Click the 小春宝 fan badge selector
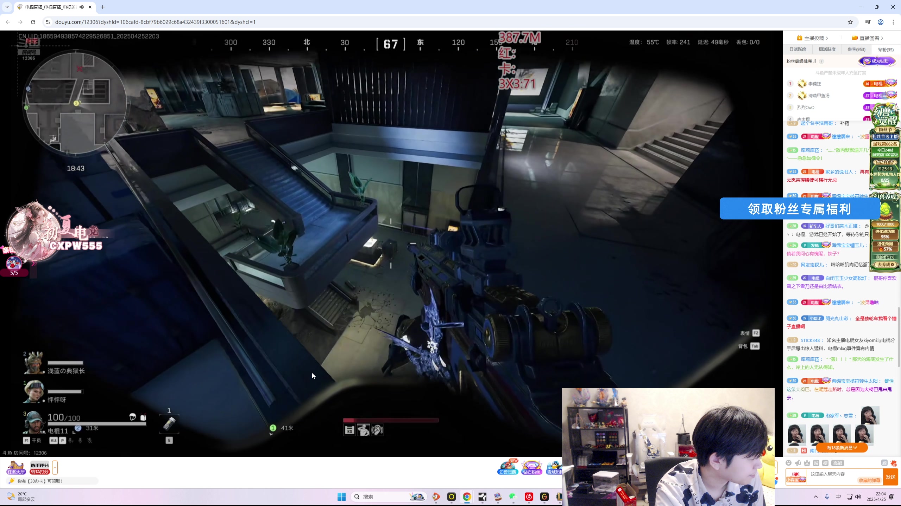The image size is (901, 506). tap(796, 477)
